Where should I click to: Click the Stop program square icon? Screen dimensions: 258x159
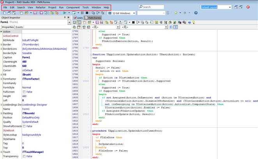(x=87, y=13)
